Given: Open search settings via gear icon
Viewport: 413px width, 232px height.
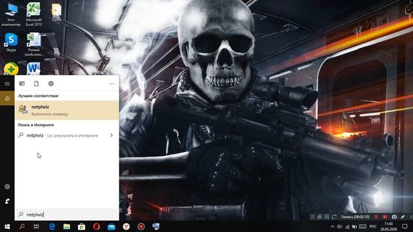Looking at the screenshot, I should point(7,186).
